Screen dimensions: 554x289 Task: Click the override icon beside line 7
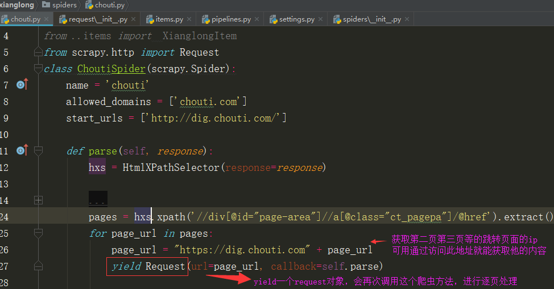click(22, 85)
